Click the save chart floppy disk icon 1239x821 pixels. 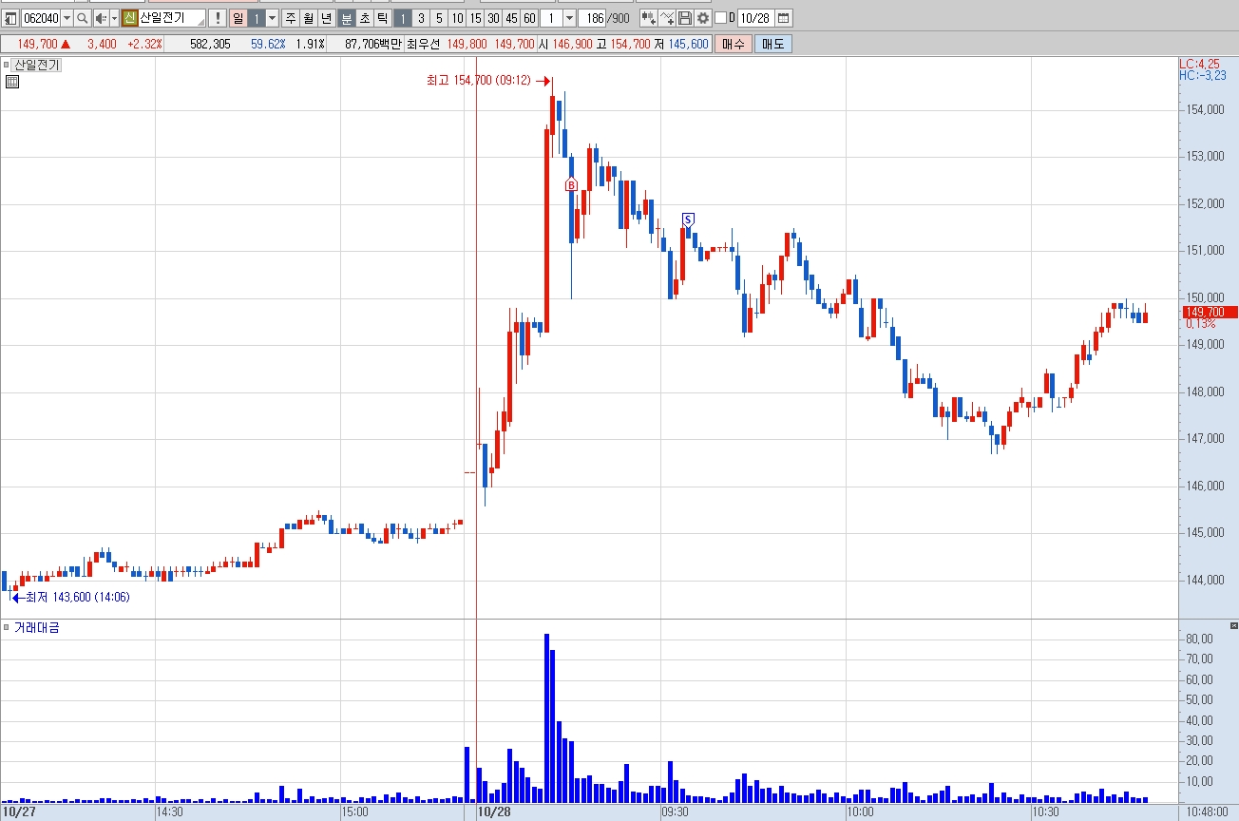tap(685, 18)
